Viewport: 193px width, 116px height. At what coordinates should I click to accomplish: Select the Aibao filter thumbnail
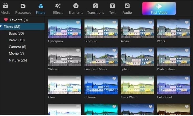[137, 29]
